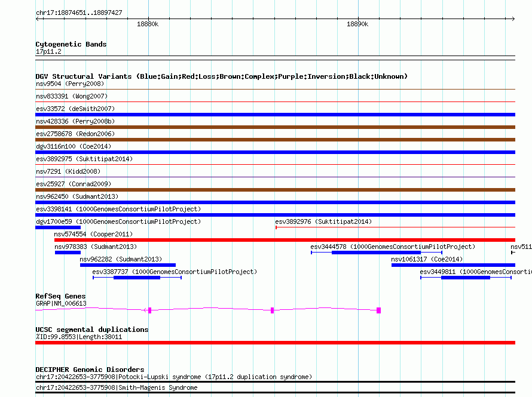Open the Potocki-Lupski syndrome DECIPHER entry
This screenshot has width=532, height=397.
(x=174, y=377)
